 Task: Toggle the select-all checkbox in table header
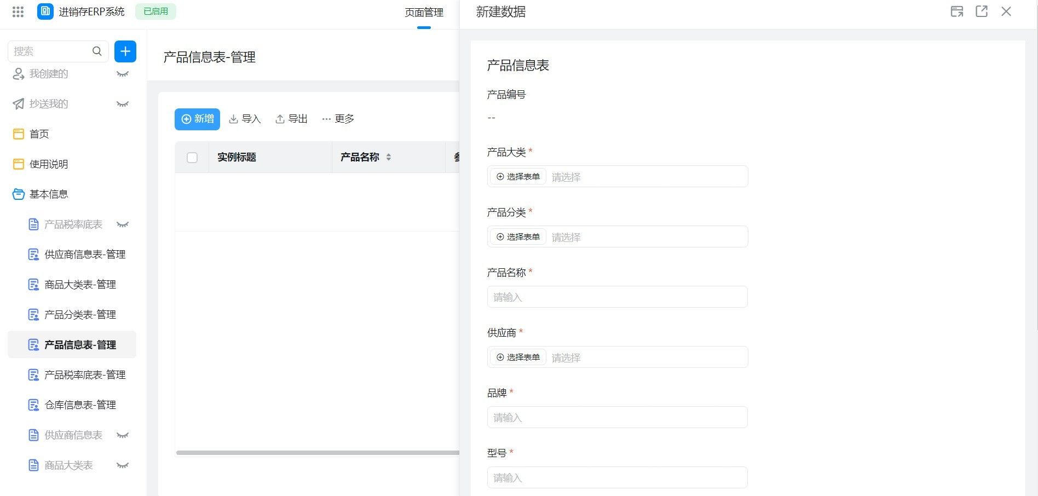(x=192, y=158)
